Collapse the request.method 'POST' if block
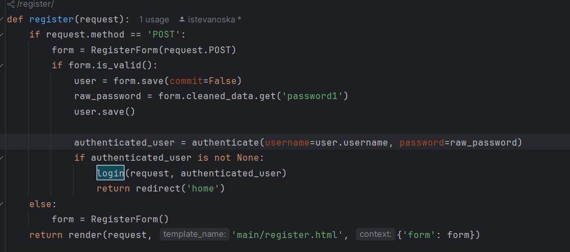Screen dimensions: 570x252 click(2, 35)
